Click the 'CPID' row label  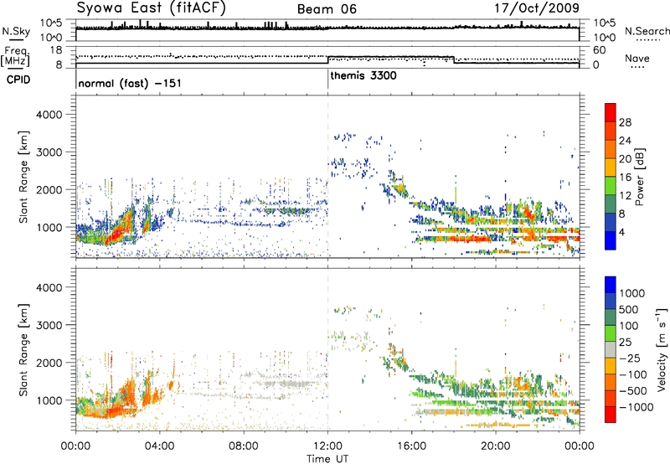point(18,80)
